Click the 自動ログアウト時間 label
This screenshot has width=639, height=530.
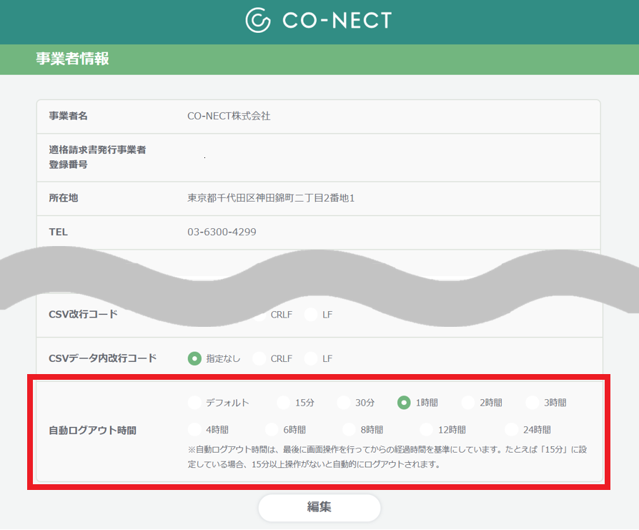(x=92, y=431)
